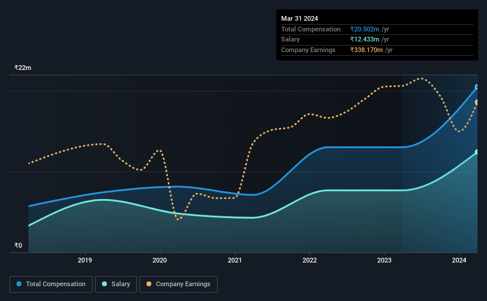Click the Salary teal end data point
This screenshot has height=301, width=487.
(477, 152)
